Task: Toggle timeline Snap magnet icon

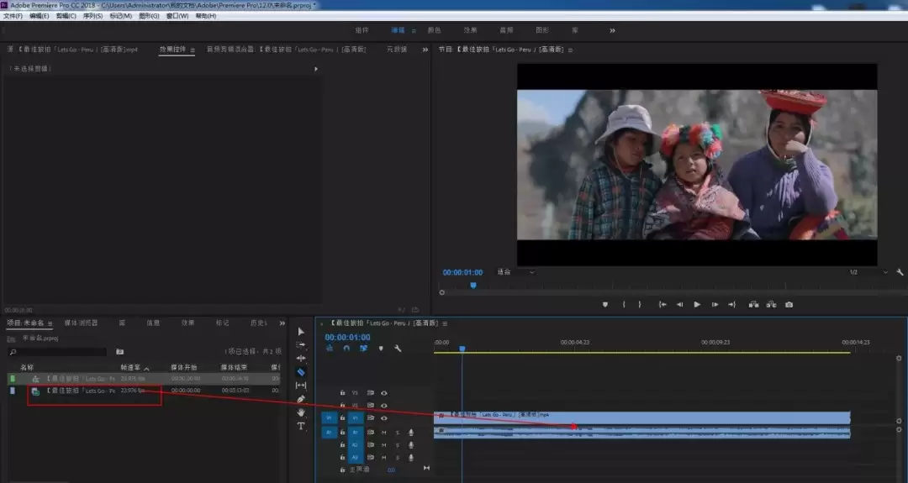Action: pyautogui.click(x=346, y=349)
